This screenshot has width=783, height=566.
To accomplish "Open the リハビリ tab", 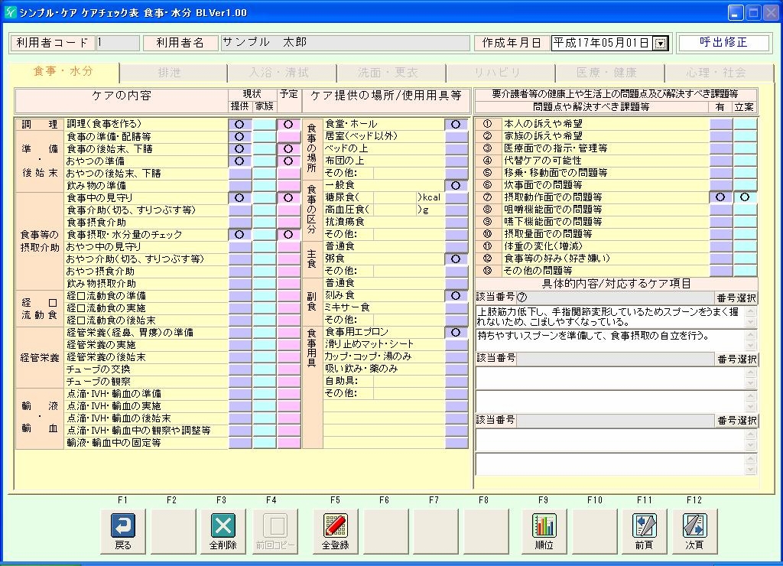I will [x=498, y=73].
